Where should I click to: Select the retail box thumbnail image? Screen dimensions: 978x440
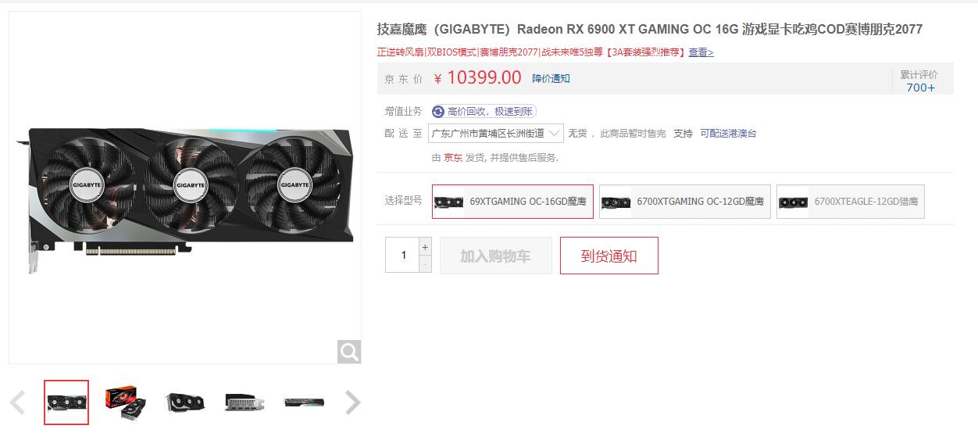(x=125, y=402)
